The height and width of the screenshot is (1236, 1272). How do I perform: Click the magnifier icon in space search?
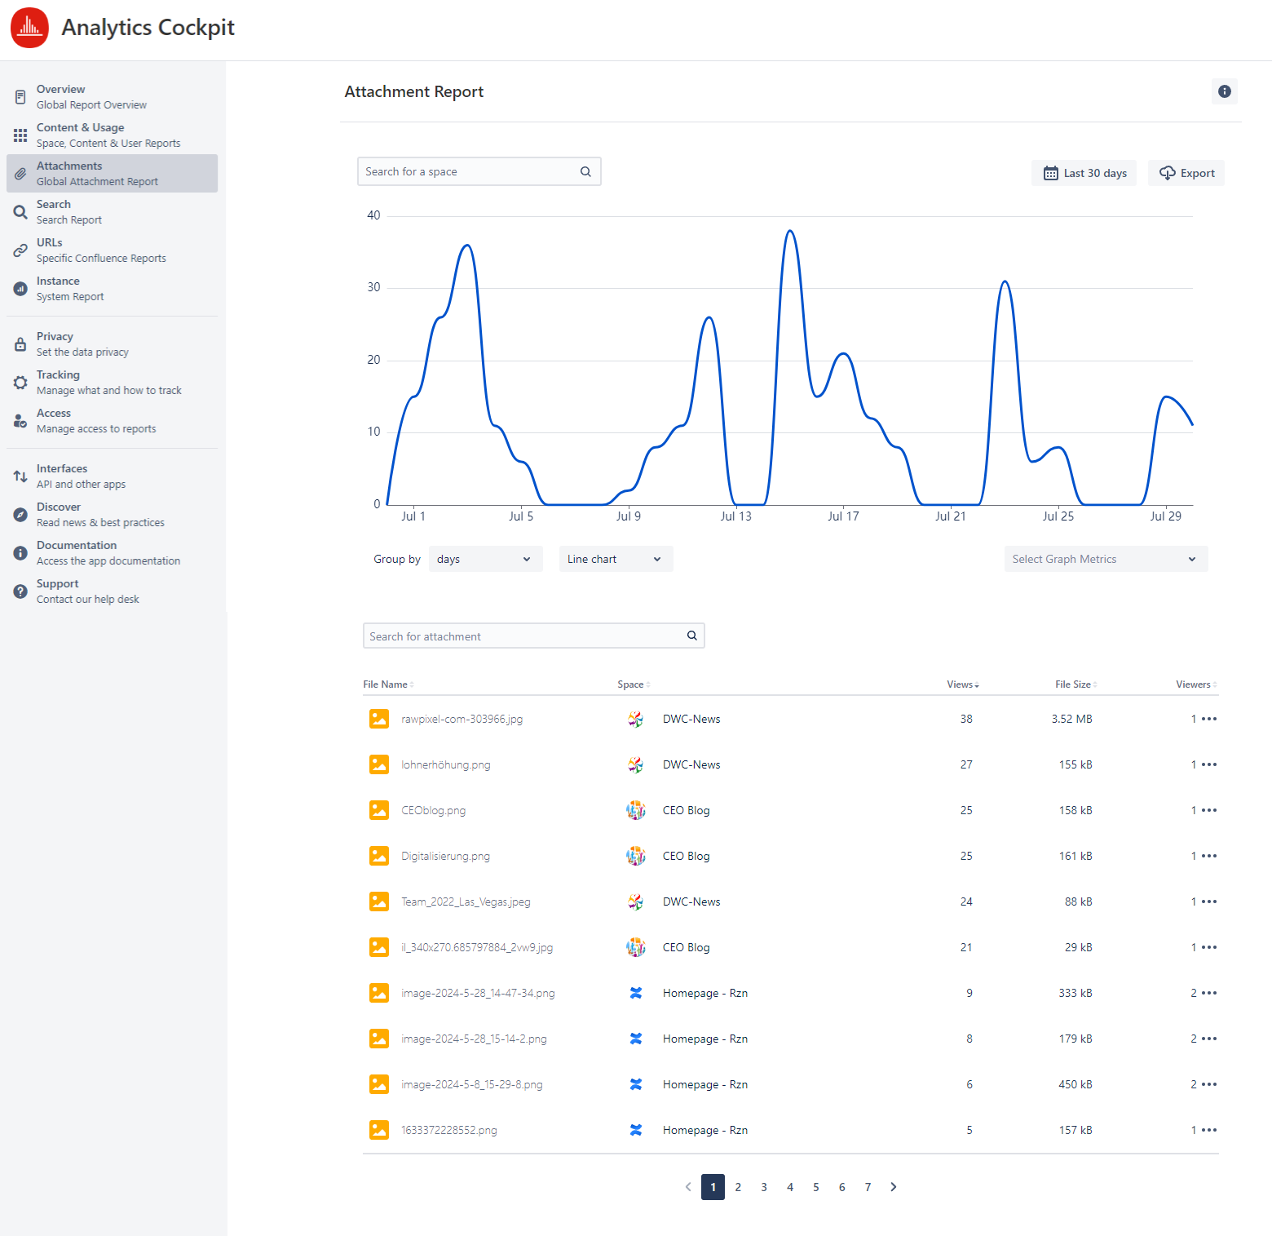click(585, 171)
